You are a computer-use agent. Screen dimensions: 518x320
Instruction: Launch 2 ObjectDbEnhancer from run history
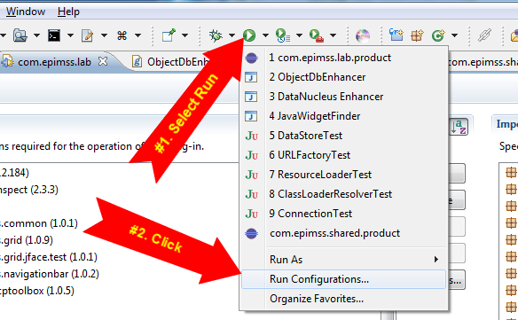coord(343,77)
